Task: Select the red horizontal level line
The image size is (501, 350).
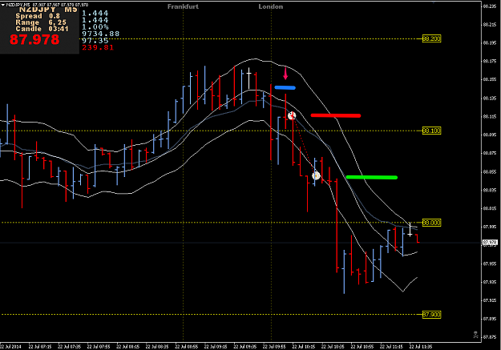Action: coord(336,115)
